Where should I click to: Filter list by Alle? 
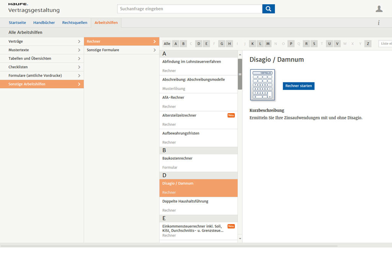(x=167, y=44)
